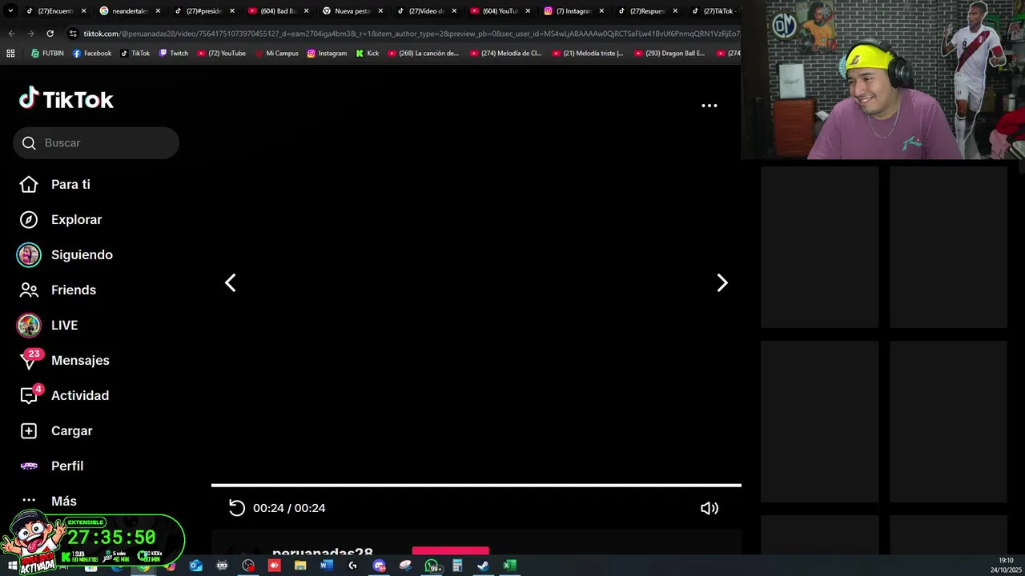Go back in browser history

pos(11,34)
